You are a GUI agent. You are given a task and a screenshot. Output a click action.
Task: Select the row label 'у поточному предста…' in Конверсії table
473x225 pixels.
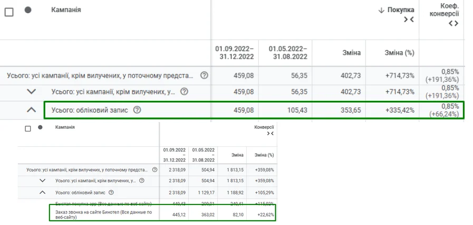click(x=87, y=170)
